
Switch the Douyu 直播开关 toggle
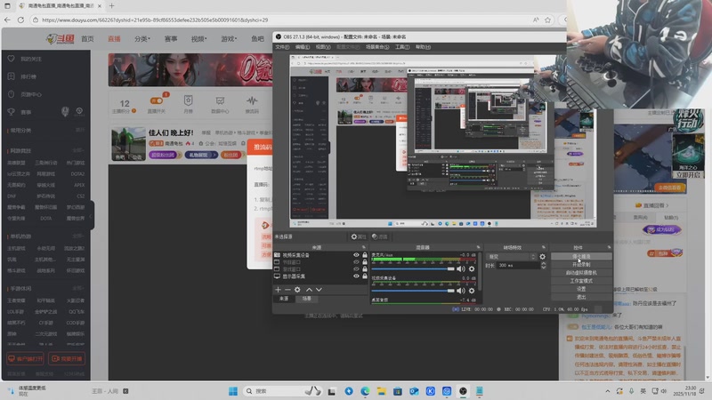[157, 100]
